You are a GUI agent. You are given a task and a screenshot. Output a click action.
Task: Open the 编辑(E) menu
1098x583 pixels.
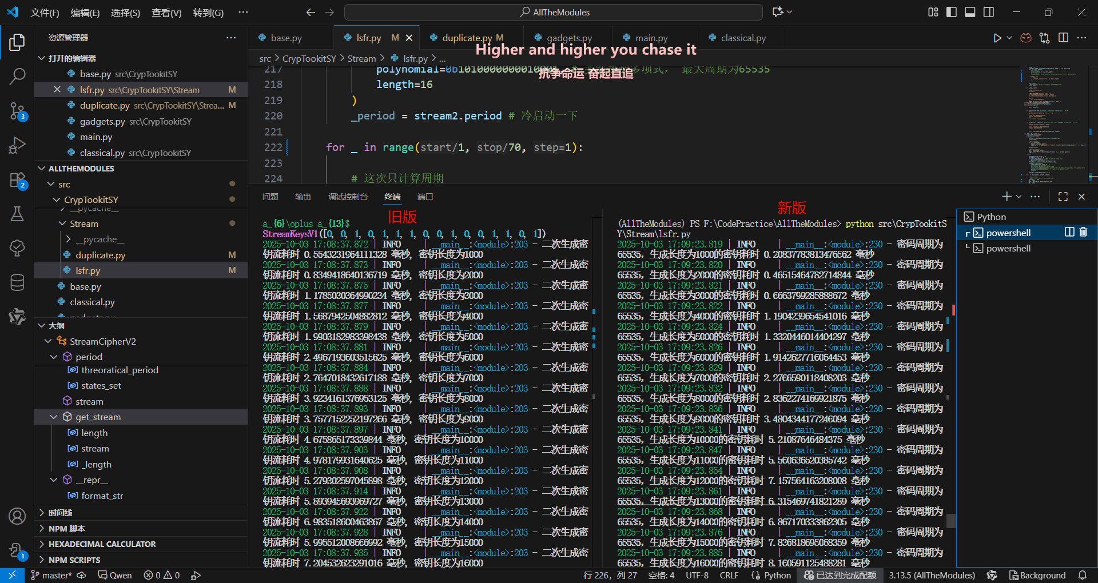pos(85,13)
